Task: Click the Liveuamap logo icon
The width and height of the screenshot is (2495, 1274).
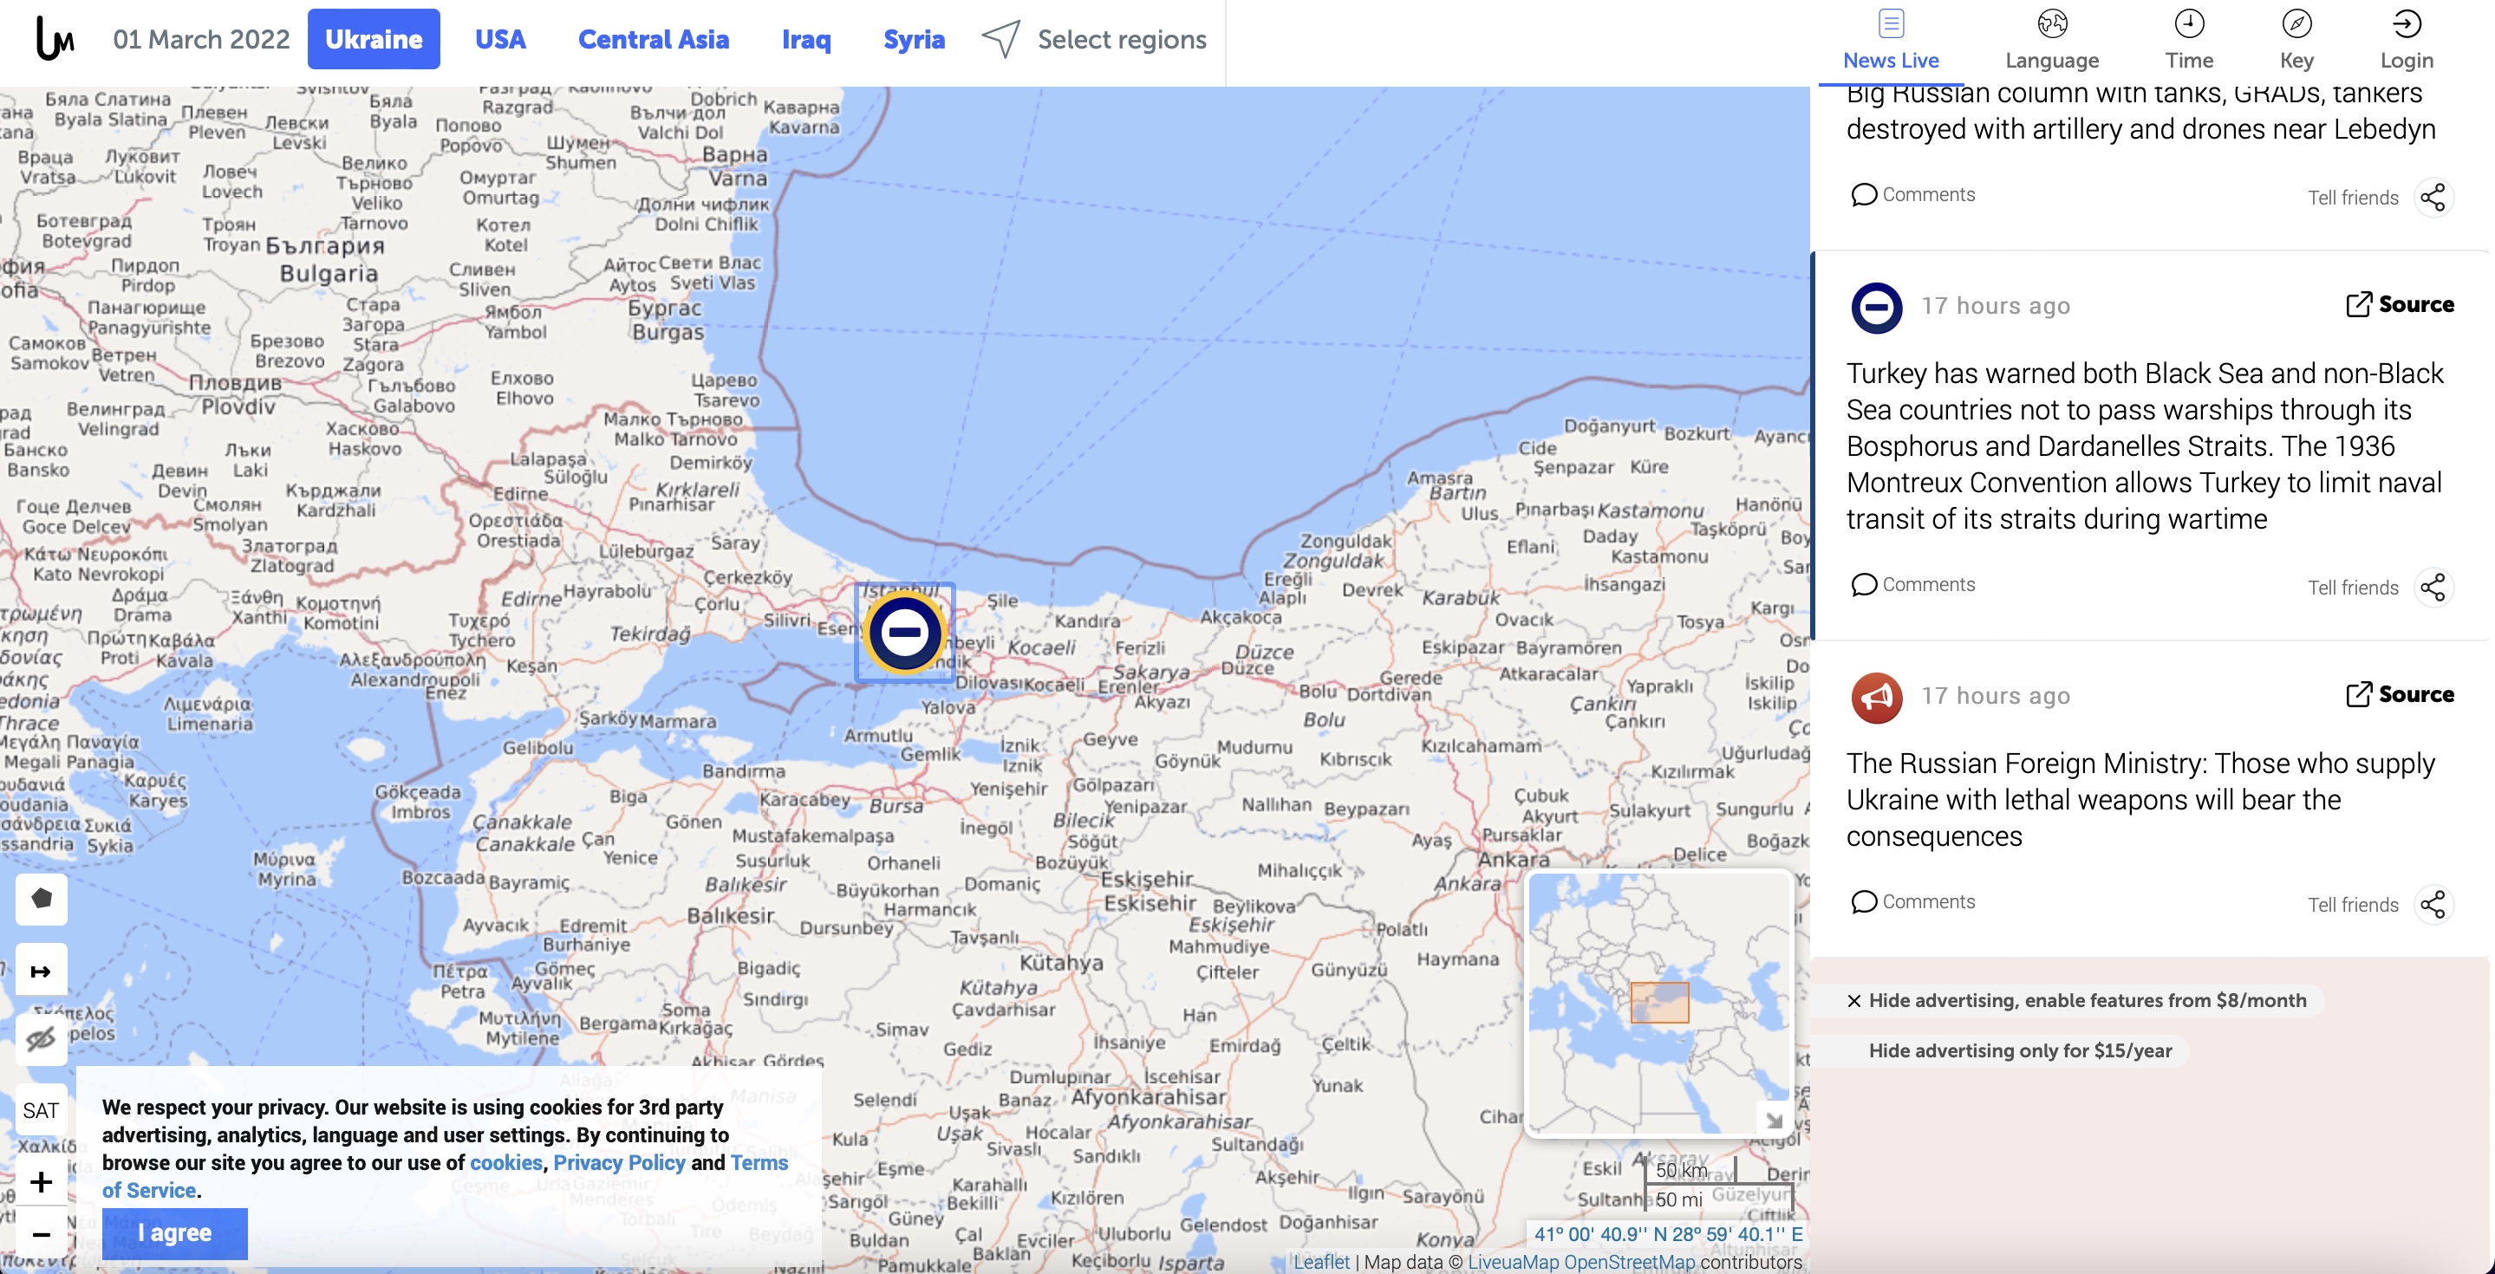Action: (x=55, y=39)
